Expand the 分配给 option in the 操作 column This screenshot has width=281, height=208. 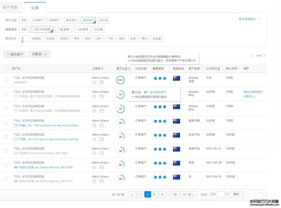(x=250, y=97)
